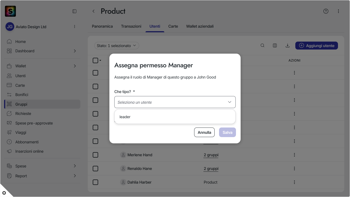Open the Stato: 1 selezionato filter
The width and height of the screenshot is (350, 197).
(116, 46)
